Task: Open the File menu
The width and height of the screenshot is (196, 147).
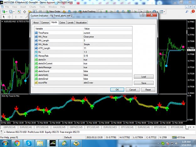Action: point(7,7)
